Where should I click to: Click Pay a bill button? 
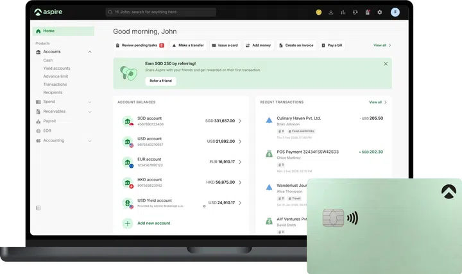[332, 45]
